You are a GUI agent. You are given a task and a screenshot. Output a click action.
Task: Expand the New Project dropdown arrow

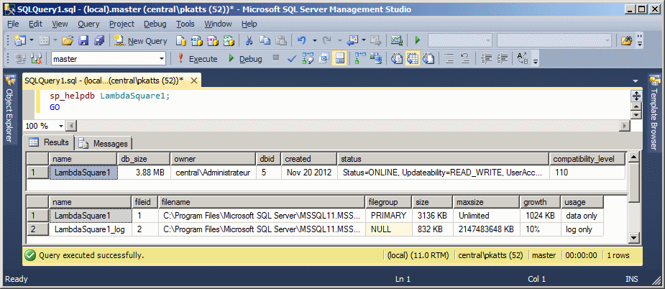32,40
